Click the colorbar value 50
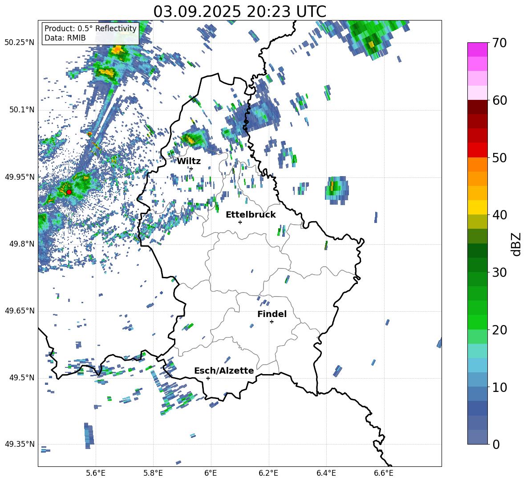The image size is (527, 482). click(499, 158)
